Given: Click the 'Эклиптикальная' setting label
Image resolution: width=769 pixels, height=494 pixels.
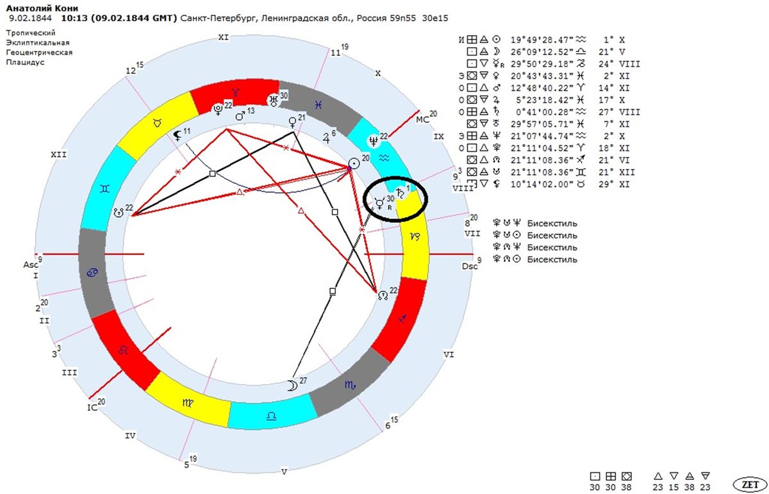Looking at the screenshot, I should tap(38, 42).
